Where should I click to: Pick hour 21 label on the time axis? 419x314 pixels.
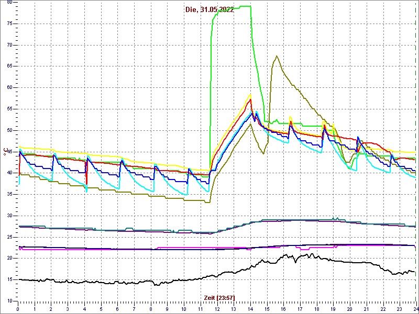click(x=366, y=309)
